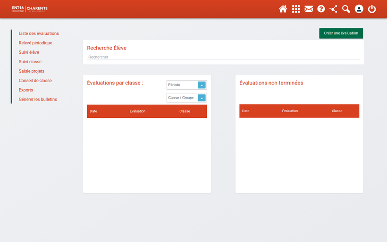Click Date header in Évaluations par classe
The height and width of the screenshot is (242, 387).
(x=93, y=111)
